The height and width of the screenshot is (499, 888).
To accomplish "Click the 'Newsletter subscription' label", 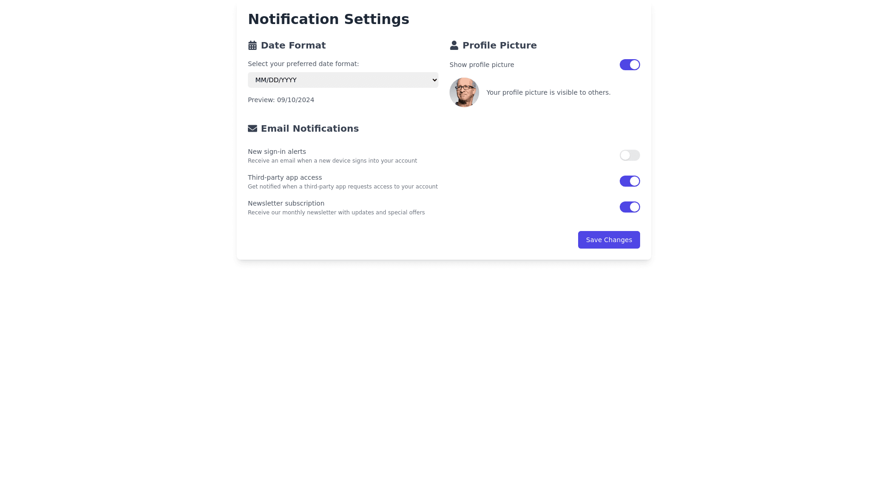I will coord(286,203).
